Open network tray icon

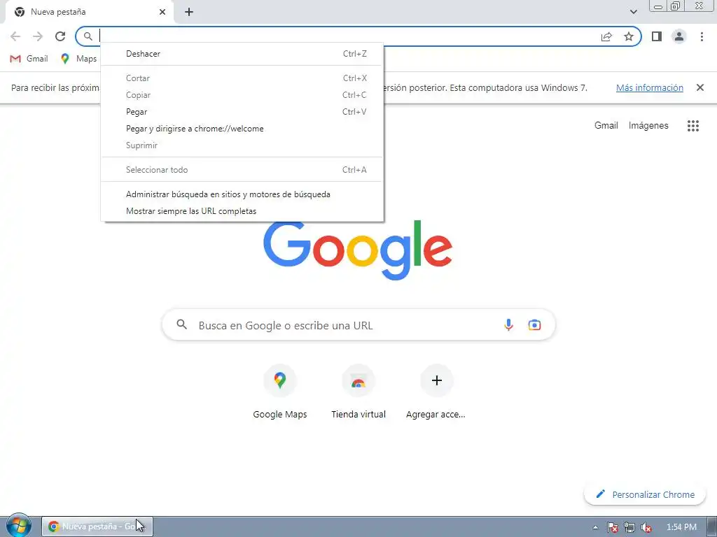coord(629,527)
